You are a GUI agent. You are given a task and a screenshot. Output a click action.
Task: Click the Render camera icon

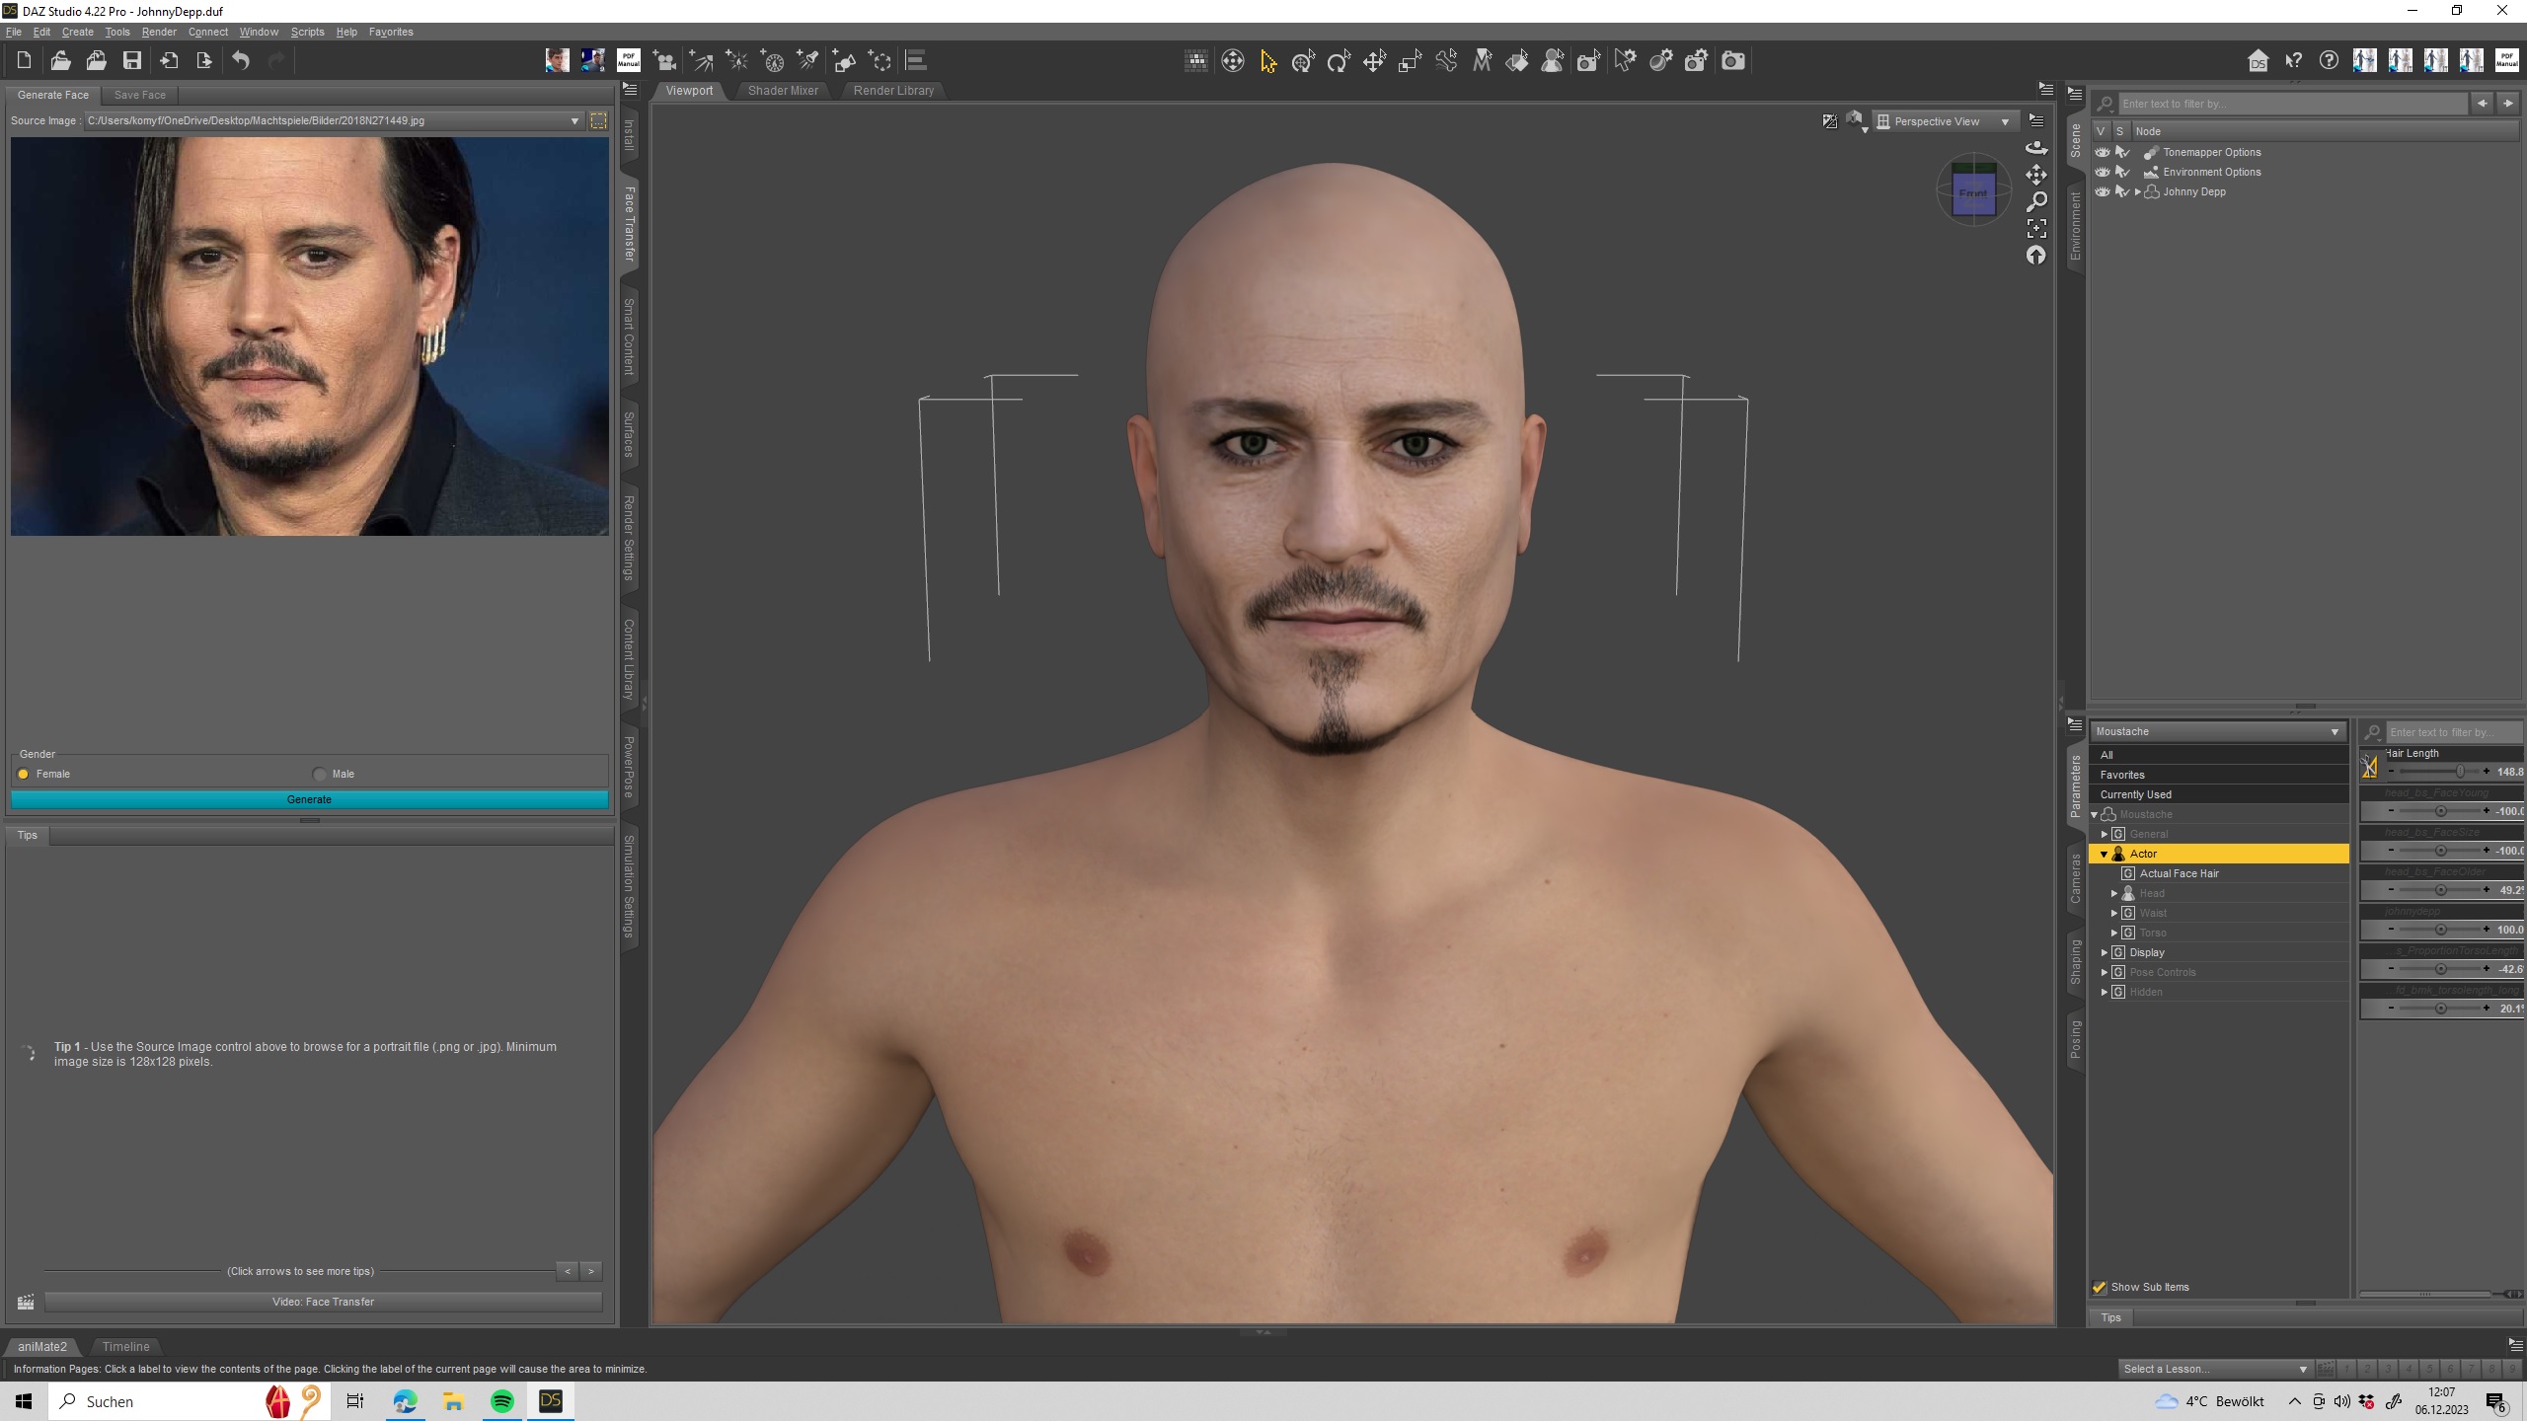pos(1732,61)
